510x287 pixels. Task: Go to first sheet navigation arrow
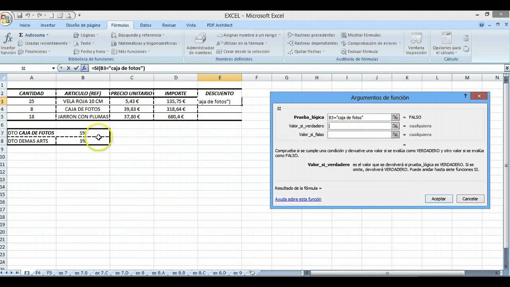click(2, 273)
